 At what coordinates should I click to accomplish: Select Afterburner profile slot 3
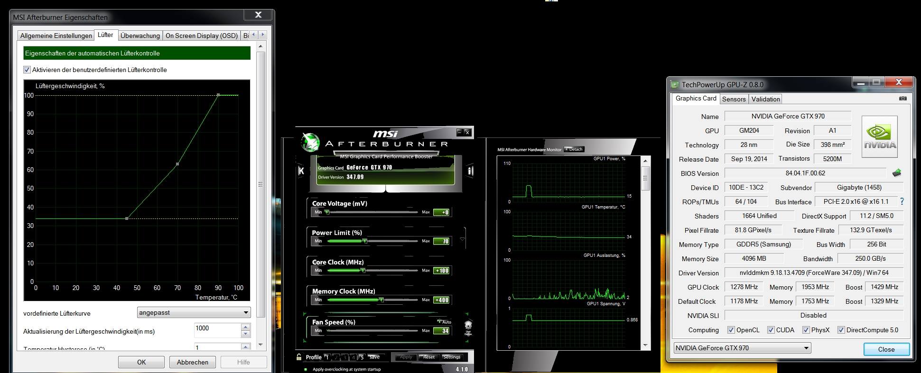pos(344,357)
